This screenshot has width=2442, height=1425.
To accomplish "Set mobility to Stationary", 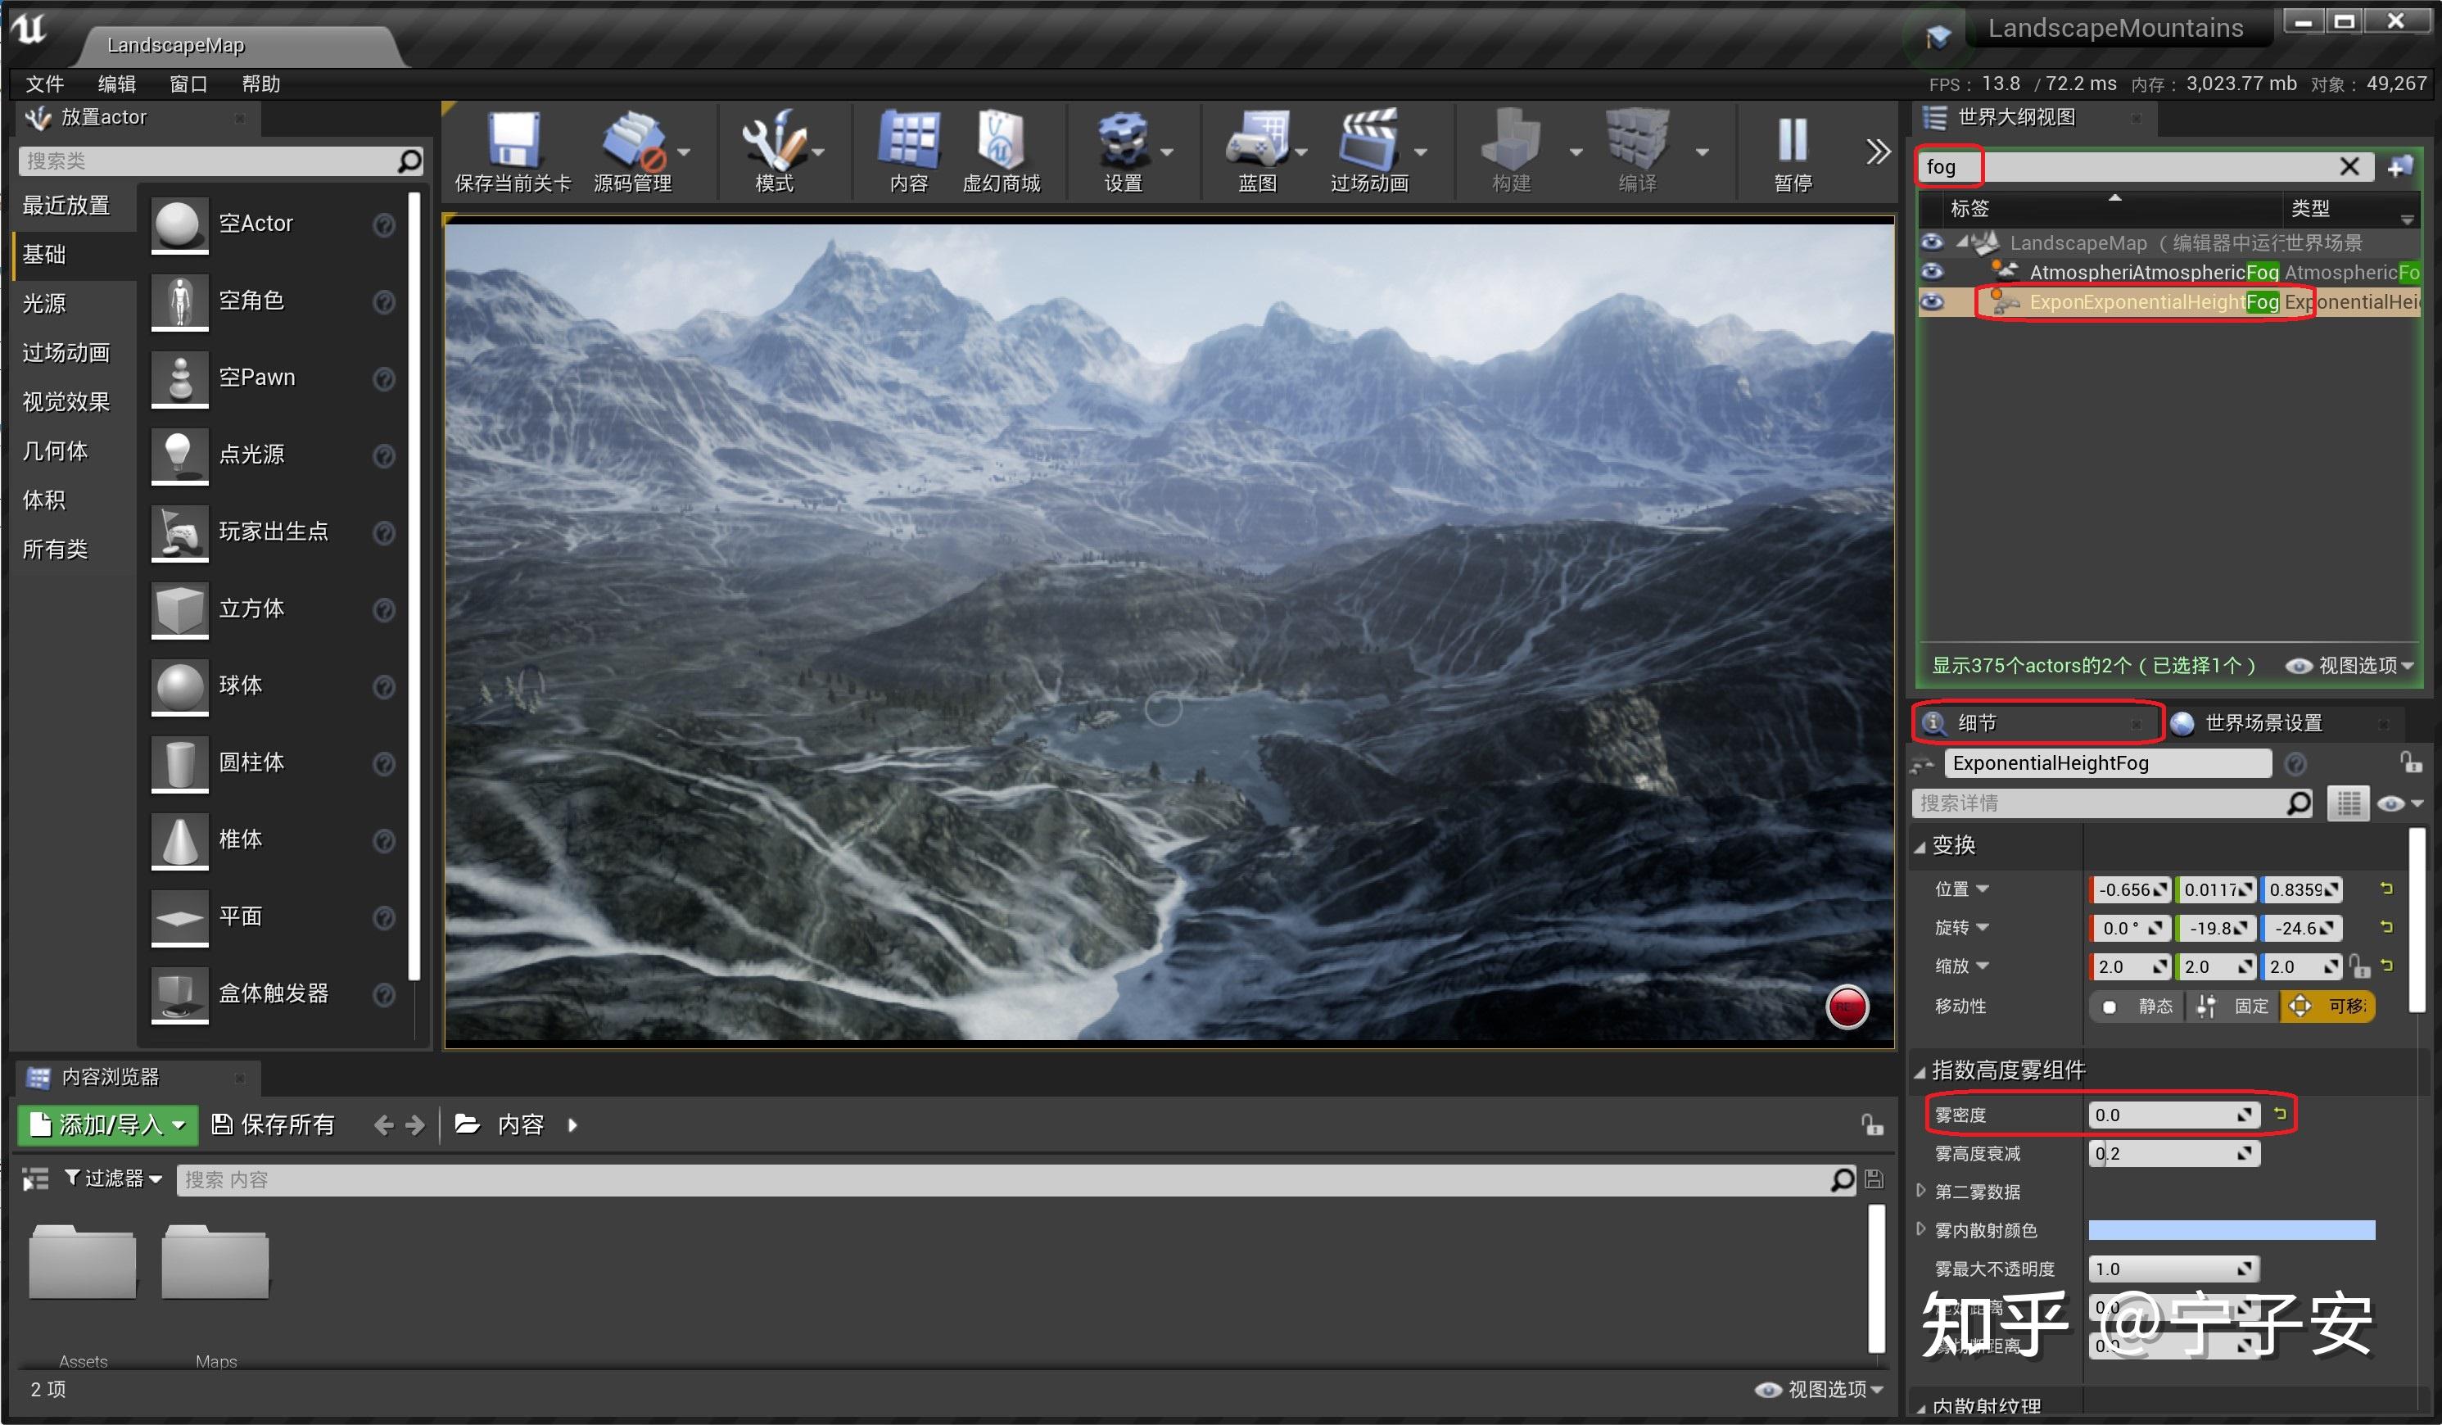I will pyautogui.click(x=2232, y=1007).
